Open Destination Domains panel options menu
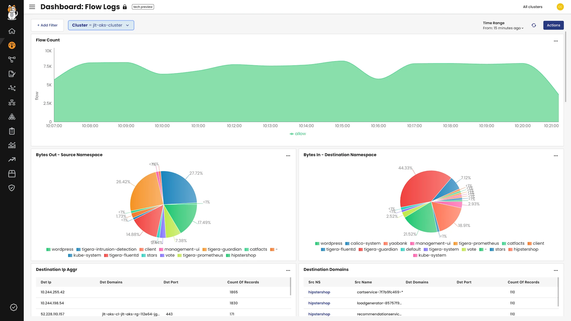The image size is (571, 321). [x=556, y=270]
